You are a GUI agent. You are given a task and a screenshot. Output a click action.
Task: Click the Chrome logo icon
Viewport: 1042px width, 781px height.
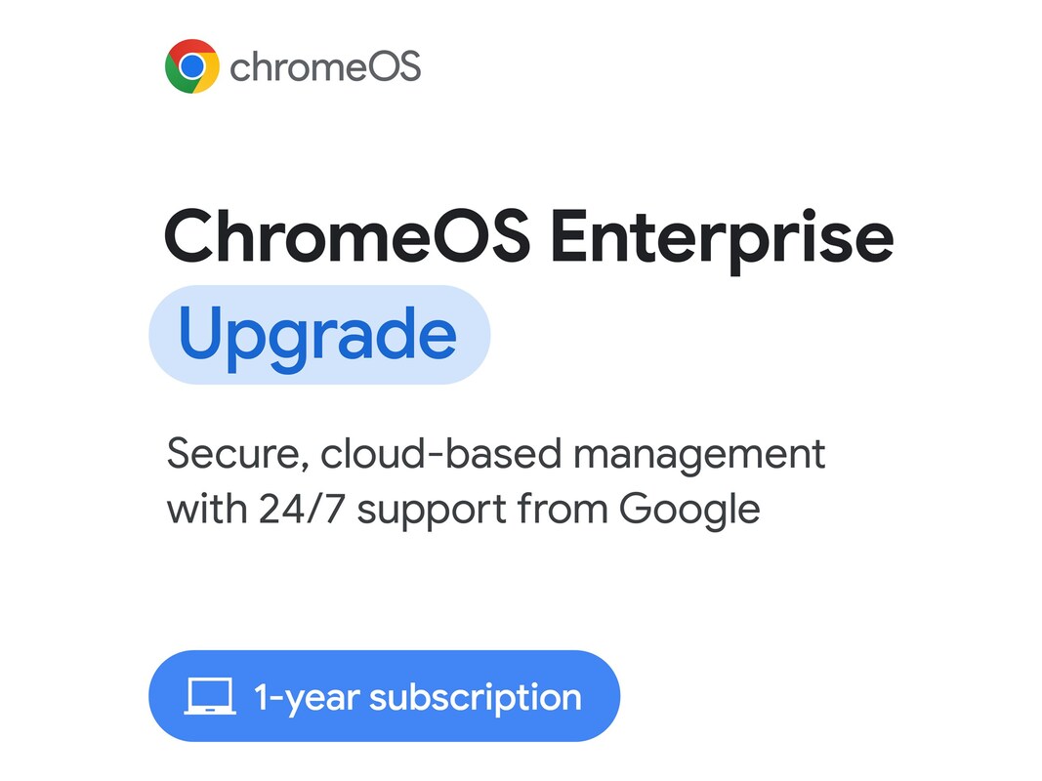click(192, 66)
